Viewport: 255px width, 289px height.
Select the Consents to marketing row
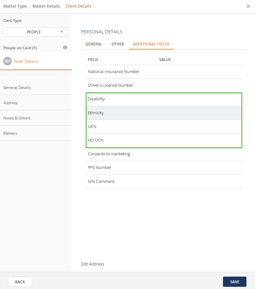164,154
